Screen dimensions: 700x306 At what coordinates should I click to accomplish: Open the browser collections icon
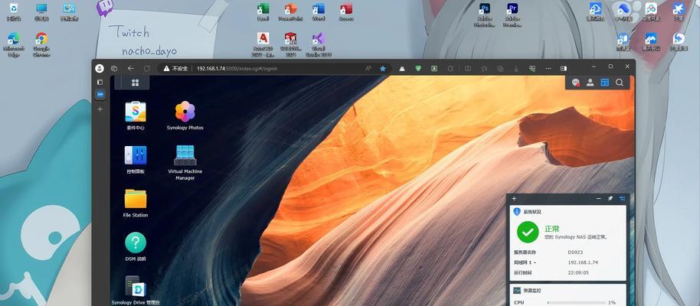(500, 69)
